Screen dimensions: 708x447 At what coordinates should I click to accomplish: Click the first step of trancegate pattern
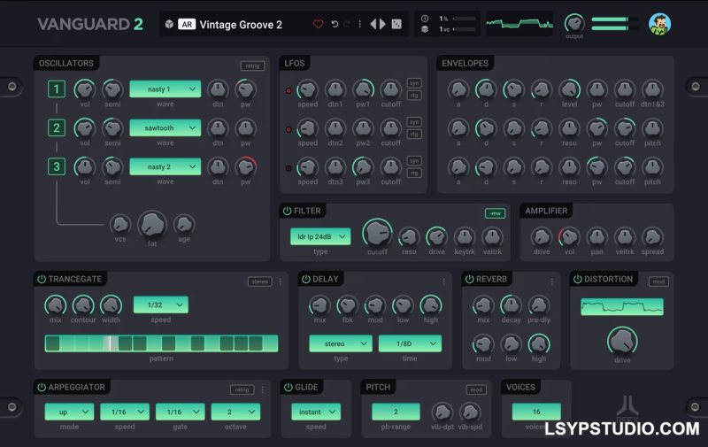[52, 343]
